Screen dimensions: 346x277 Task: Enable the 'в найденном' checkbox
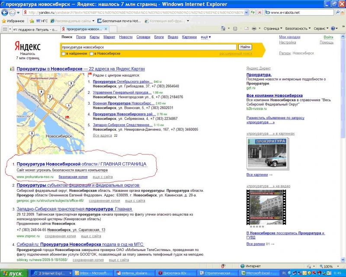point(64,54)
